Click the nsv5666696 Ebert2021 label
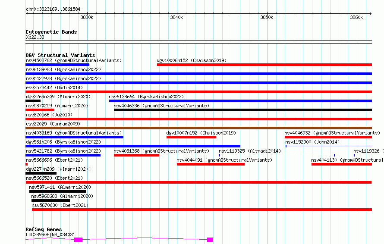The height and width of the screenshot is (244, 384). pyautogui.click(x=54, y=160)
